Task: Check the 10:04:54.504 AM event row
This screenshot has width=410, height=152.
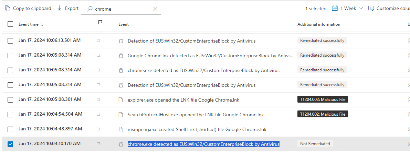Action: (x=10, y=115)
